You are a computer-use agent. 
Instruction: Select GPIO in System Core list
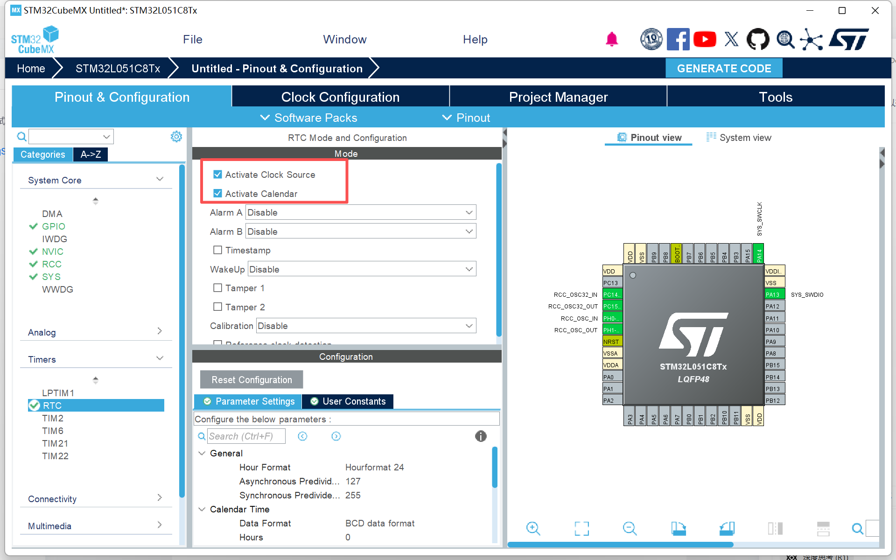point(53,226)
